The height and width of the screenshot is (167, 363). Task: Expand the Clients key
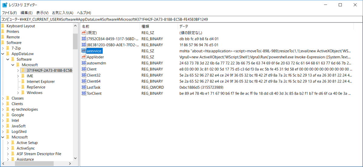[3, 104]
